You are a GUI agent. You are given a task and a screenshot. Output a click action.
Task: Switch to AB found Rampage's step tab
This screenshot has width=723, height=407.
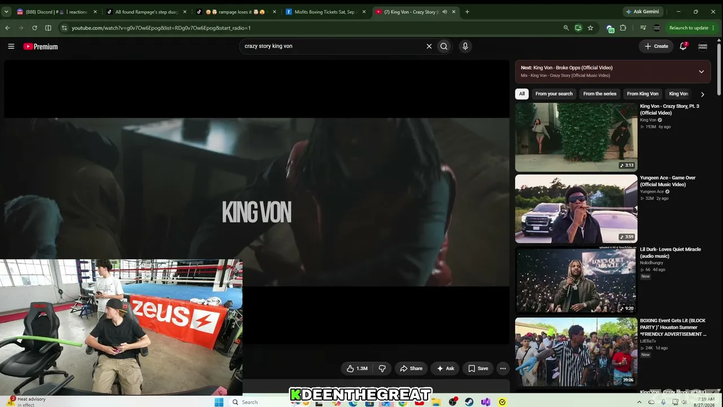point(146,12)
